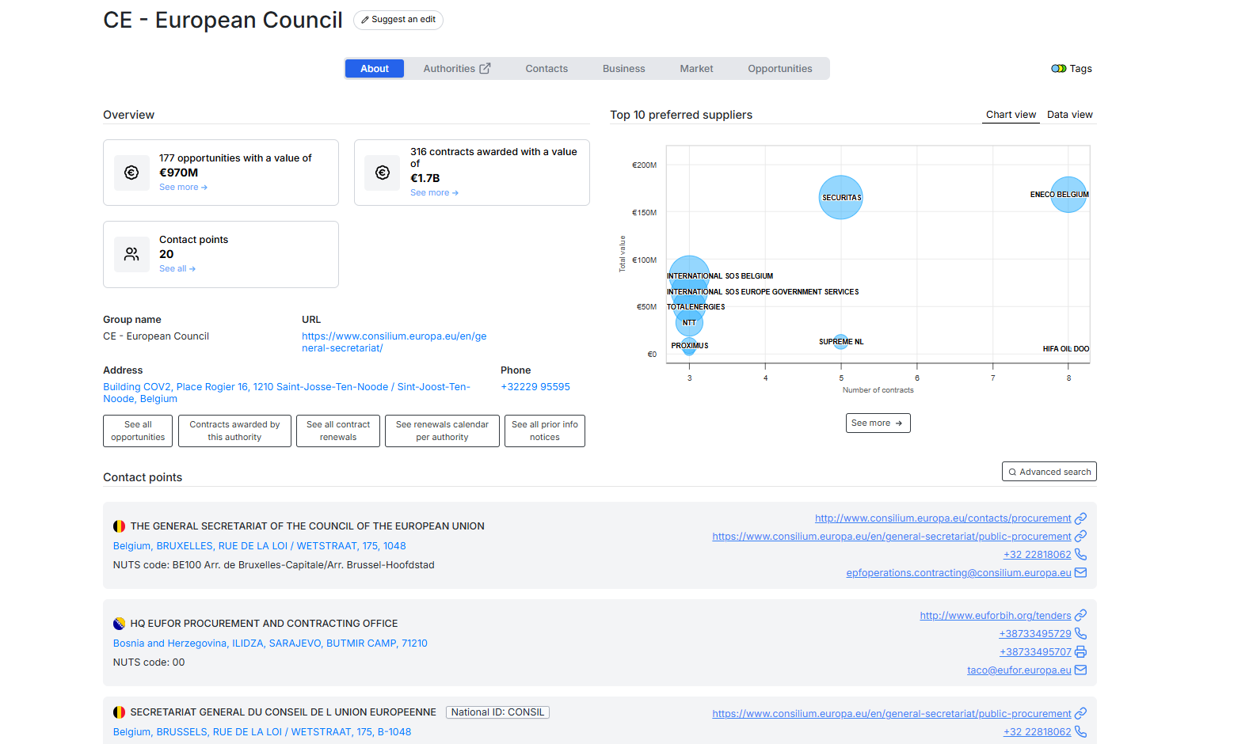This screenshot has height=744, width=1253.
Task: Click the SECURITAS bubble in the chart
Action: pyautogui.click(x=841, y=197)
